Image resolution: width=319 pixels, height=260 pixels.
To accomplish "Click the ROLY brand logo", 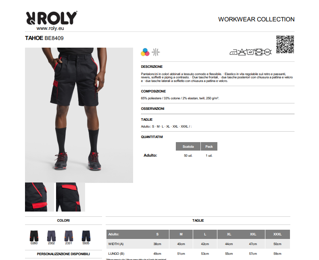I will (x=52, y=18).
